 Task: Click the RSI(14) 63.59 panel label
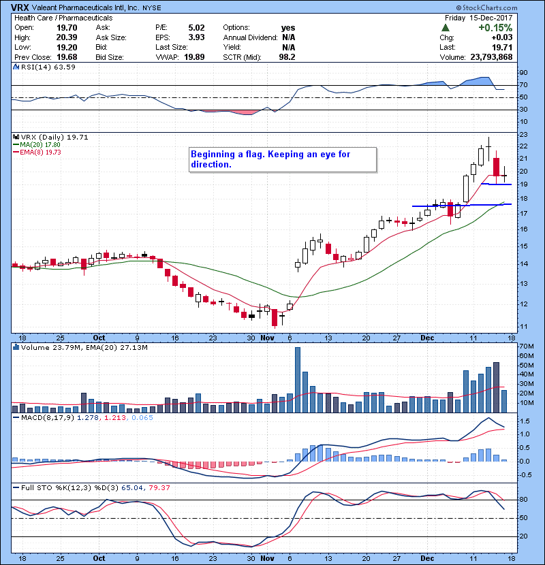(x=48, y=67)
